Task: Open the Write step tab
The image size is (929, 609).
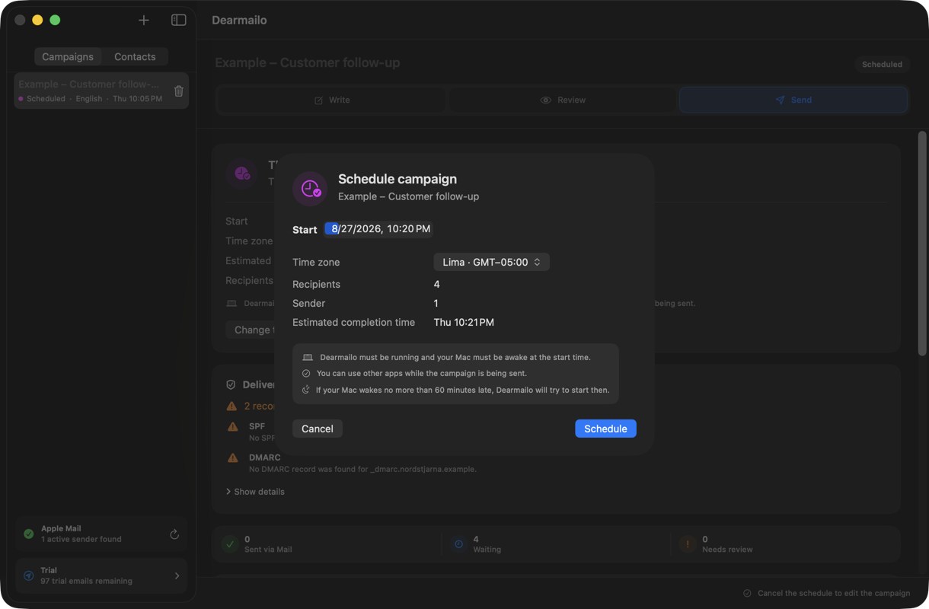Action: tap(331, 100)
